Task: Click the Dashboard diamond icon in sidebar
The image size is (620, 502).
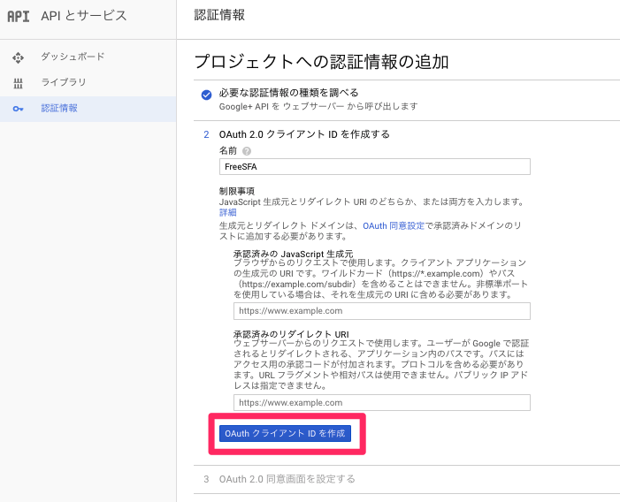Action: click(18, 57)
